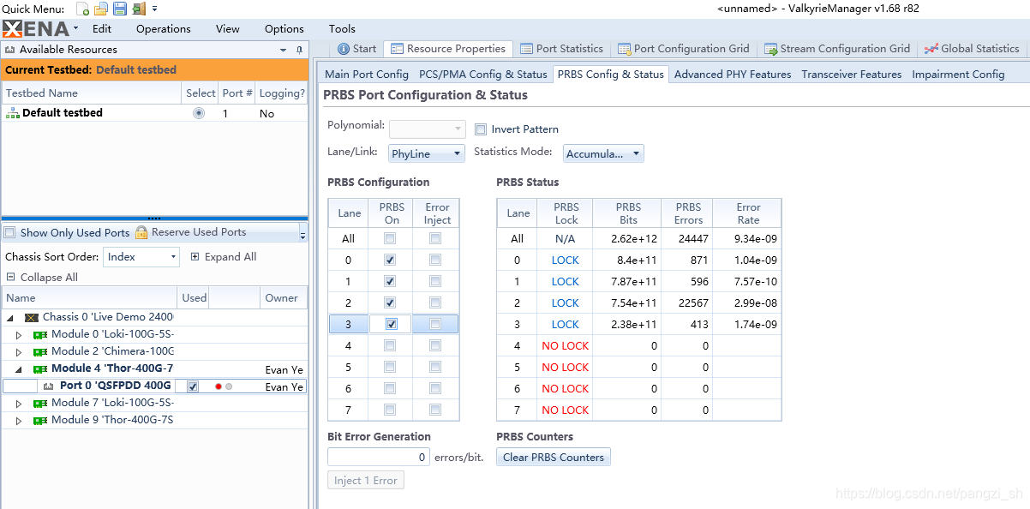Open the Available Resources panel options arrow
Image resolution: width=1030 pixels, height=509 pixels.
click(284, 50)
